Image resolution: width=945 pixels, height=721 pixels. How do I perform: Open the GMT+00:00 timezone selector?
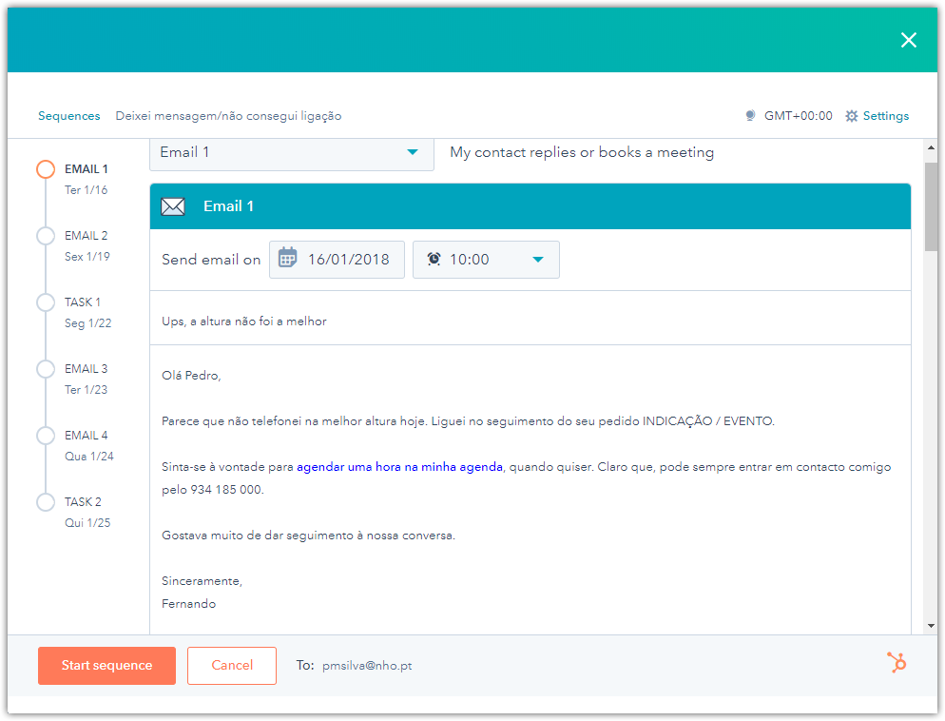(x=798, y=116)
